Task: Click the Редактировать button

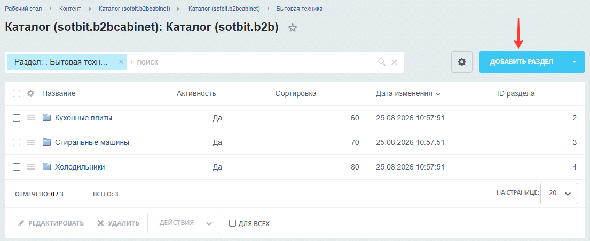Action: point(51,223)
